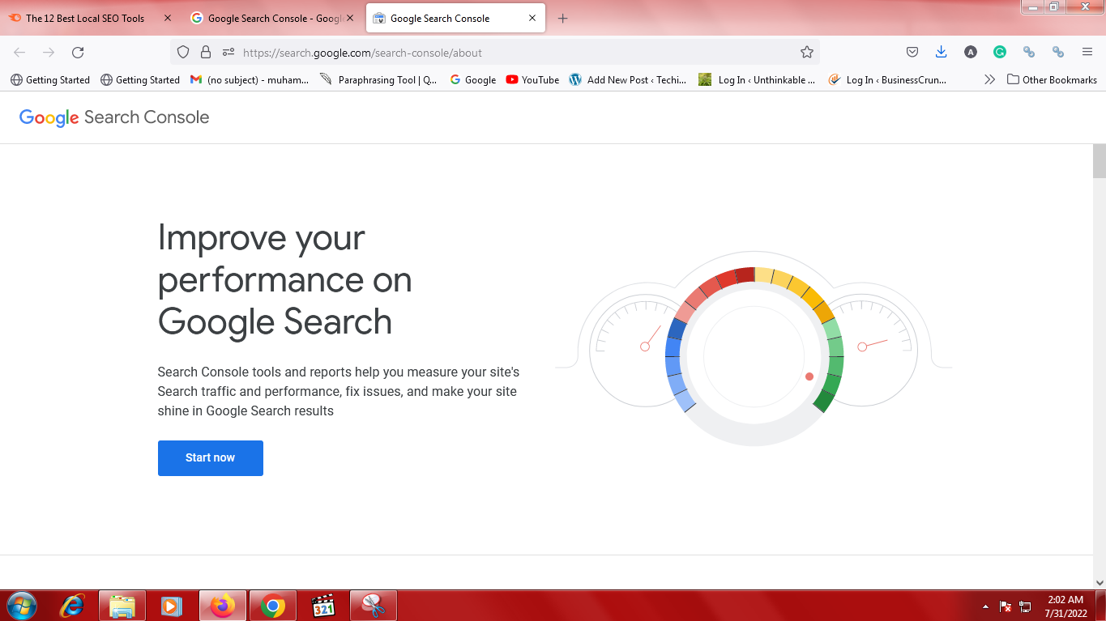Open the Windows Start menu

point(20,606)
